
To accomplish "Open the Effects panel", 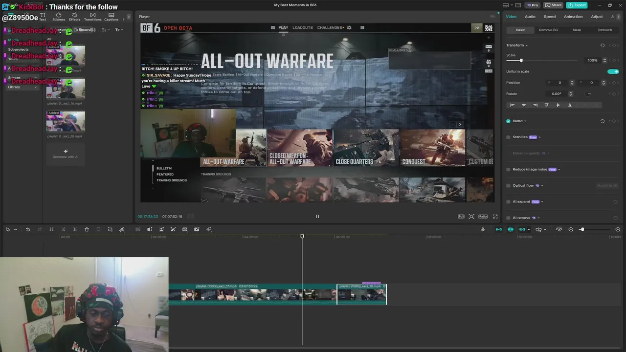I will (74, 17).
